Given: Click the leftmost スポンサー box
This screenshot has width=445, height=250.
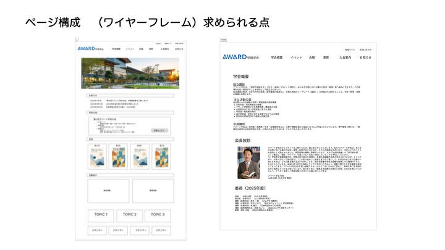Looking at the screenshot, I should coord(98,230).
